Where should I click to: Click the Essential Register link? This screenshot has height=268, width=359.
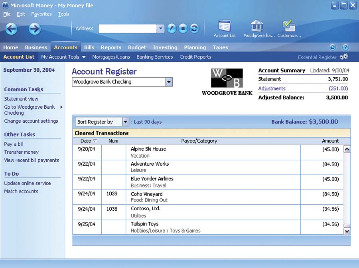(x=317, y=57)
